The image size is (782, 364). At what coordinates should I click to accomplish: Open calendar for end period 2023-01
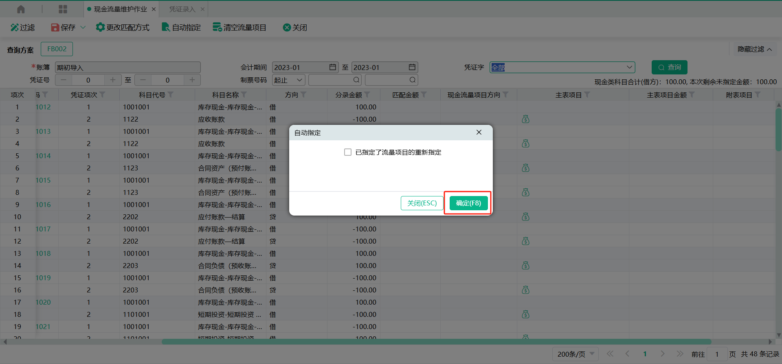(412, 67)
